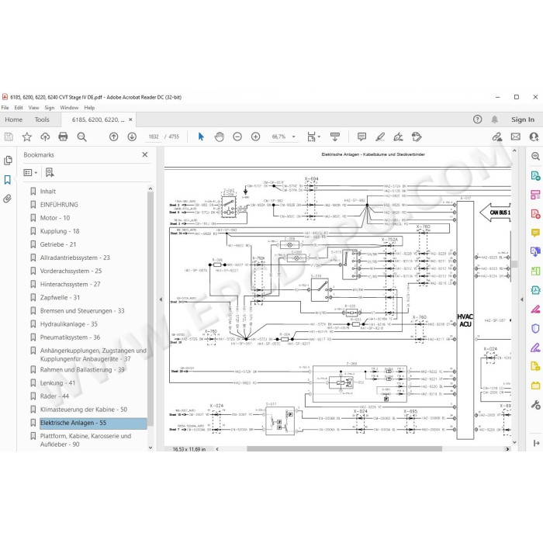Zoom in with plus button
This screenshot has width=543, height=543.
pyautogui.click(x=255, y=137)
